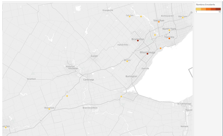
Task: Select the yellow dot on Highway 401 southwest of Cambridge
Action: pyautogui.click(x=67, y=96)
